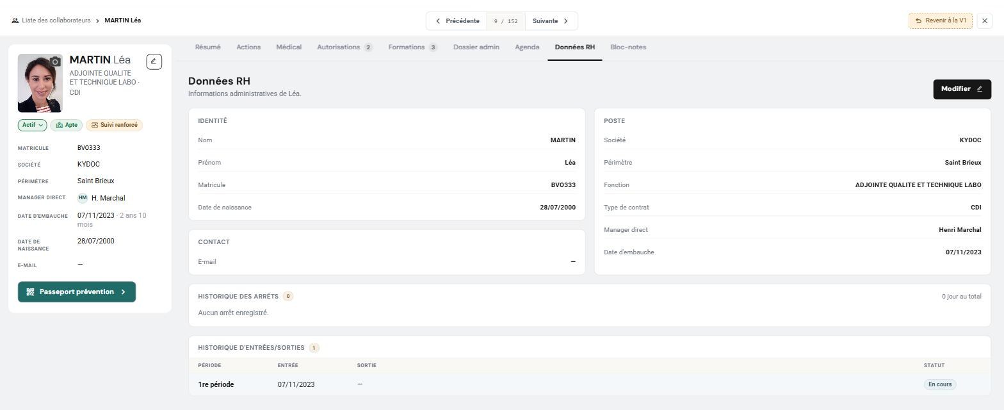Screen dimensions: 1004x410
Task: Click the entry date 07/11/2023 in history table
Action: click(x=296, y=384)
